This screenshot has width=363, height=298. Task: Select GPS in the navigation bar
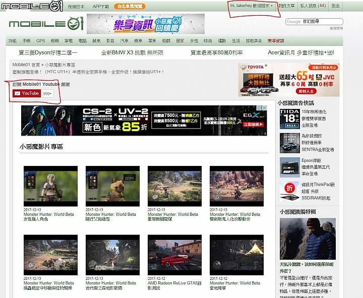click(x=40, y=41)
